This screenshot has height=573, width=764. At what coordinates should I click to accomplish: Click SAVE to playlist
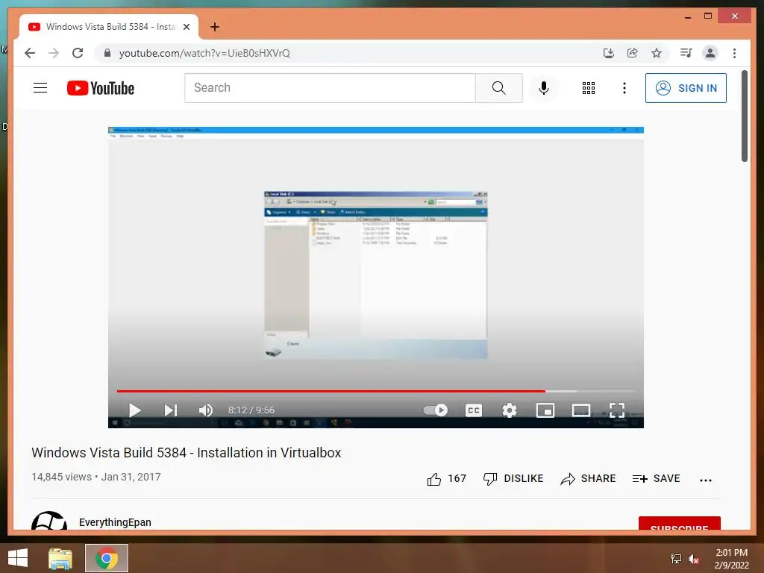(656, 479)
